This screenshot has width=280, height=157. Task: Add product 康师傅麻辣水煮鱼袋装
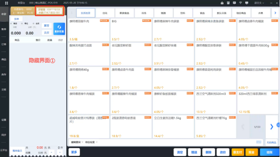216,30
